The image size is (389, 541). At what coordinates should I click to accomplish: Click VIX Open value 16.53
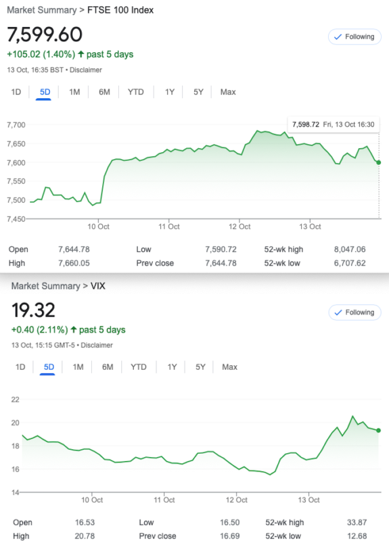[x=85, y=523]
